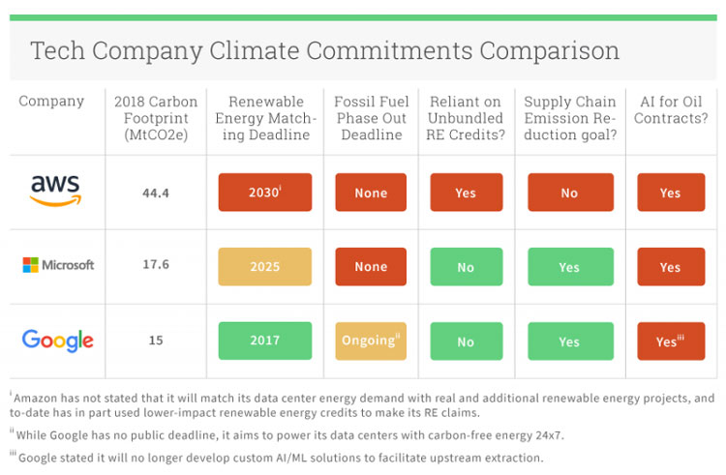This screenshot has height=475, width=726.
Task: Click the Amazon footnote text
Action: (363, 404)
